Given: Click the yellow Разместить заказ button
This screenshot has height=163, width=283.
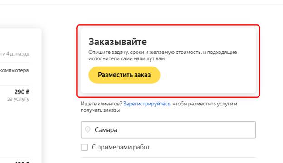Looking at the screenshot, I should click(x=124, y=75).
